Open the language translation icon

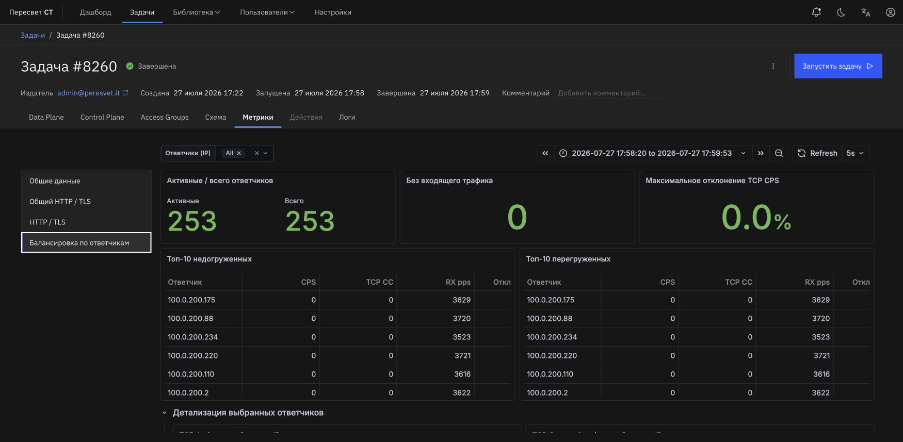tap(866, 12)
